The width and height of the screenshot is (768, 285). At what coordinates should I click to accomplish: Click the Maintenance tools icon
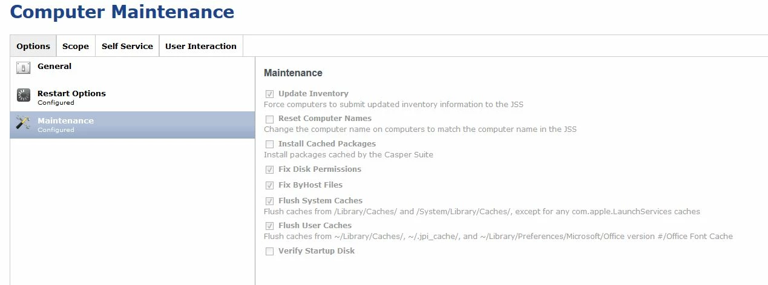pyautogui.click(x=23, y=122)
